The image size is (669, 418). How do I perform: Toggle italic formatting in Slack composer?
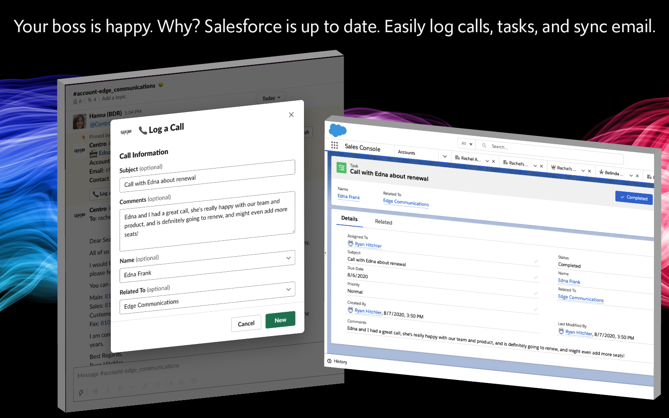[x=107, y=390]
